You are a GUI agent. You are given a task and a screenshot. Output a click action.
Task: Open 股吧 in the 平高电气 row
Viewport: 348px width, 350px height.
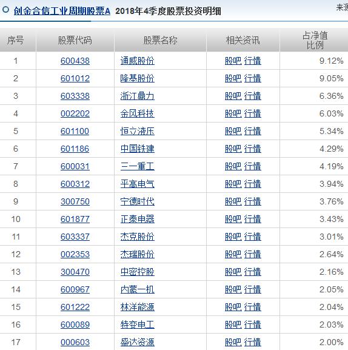click(x=233, y=184)
